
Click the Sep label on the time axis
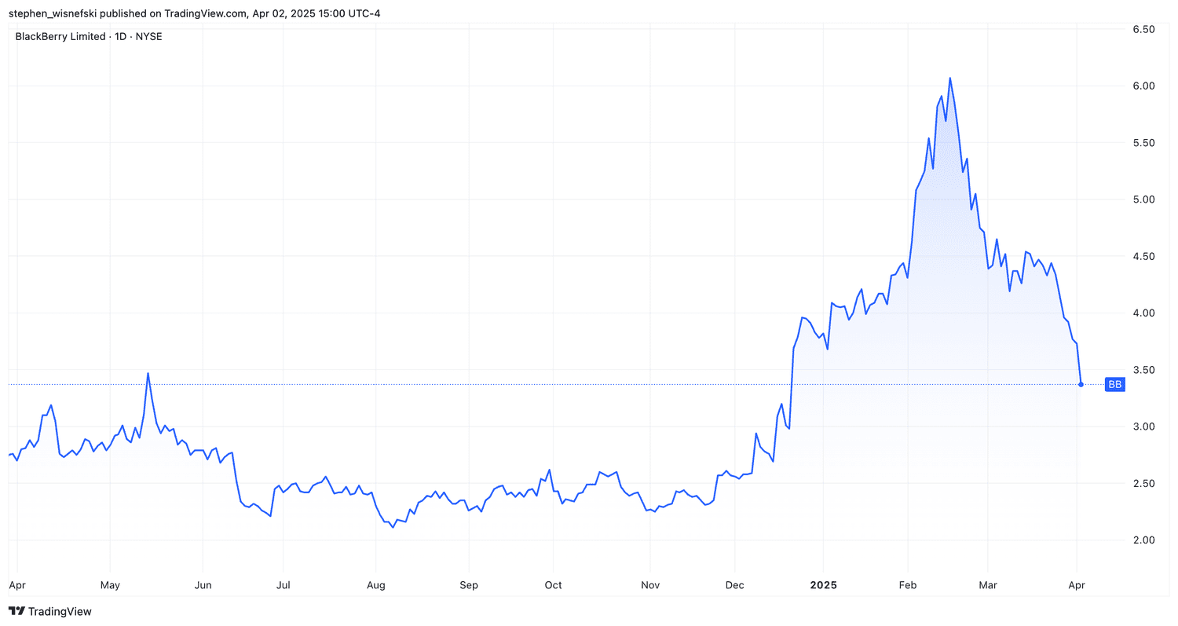[468, 585]
